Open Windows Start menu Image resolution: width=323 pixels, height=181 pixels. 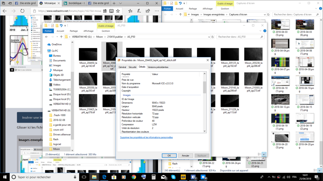pos(5,177)
